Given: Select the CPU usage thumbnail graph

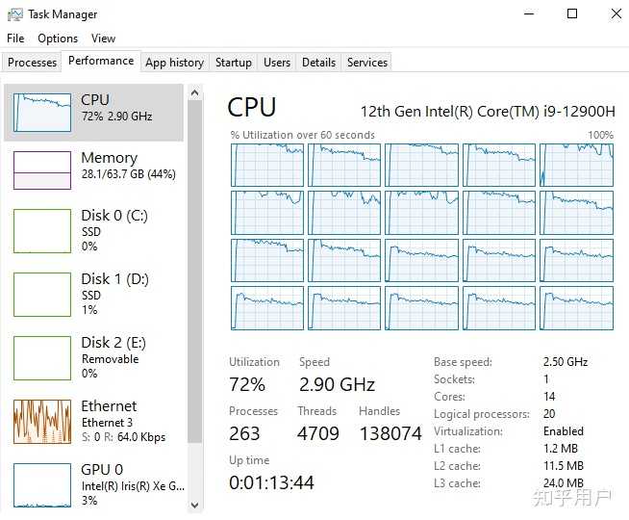Looking at the screenshot, I should point(42,113).
